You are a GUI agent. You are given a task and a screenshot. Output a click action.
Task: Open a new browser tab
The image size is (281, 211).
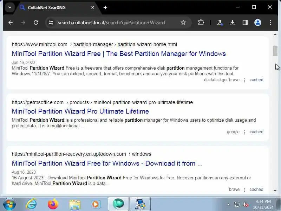pyautogui.click(x=105, y=7)
